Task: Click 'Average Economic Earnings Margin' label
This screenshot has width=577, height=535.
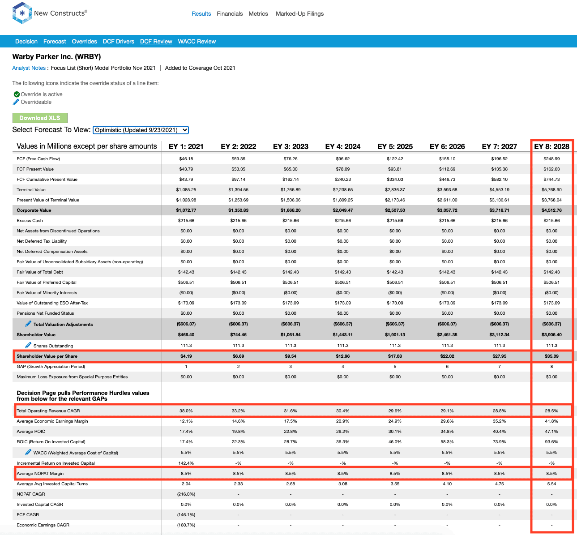Action: click(52, 421)
